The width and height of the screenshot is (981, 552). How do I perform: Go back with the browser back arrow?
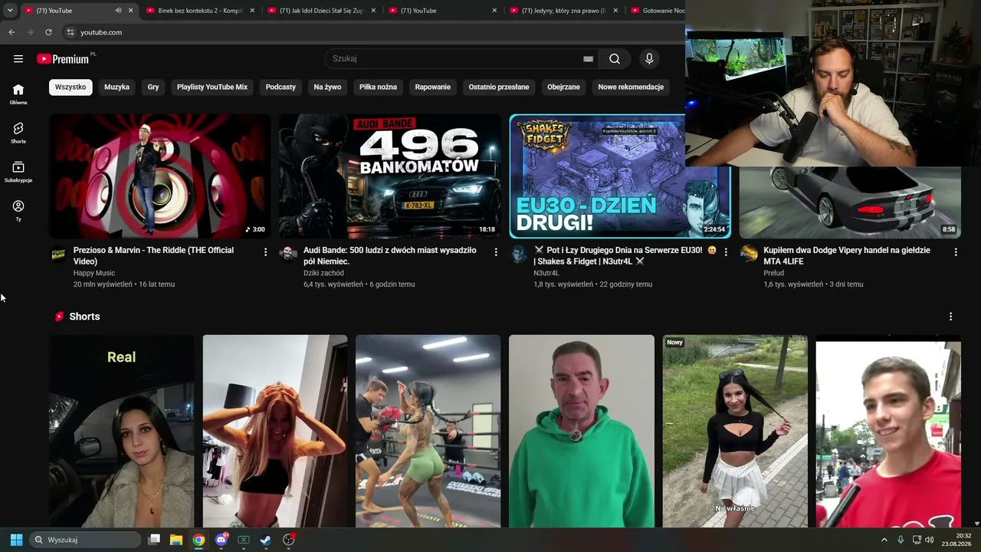[x=11, y=32]
